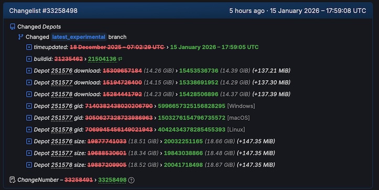
Task: Click old size value 19887209905
Action: pyautogui.click(x=107, y=165)
